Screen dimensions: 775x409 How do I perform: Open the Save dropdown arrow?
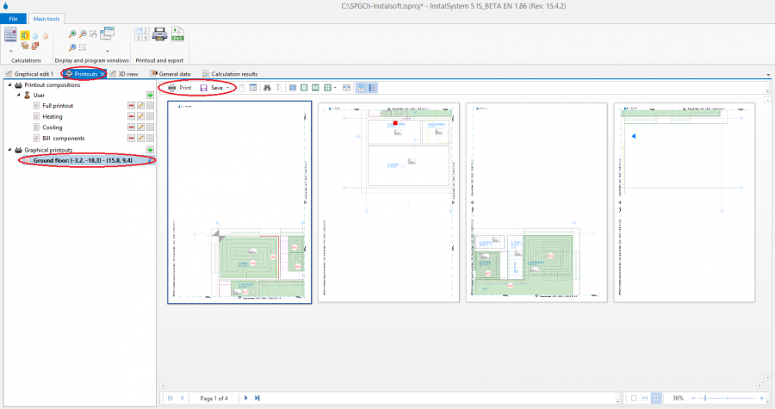pos(228,88)
